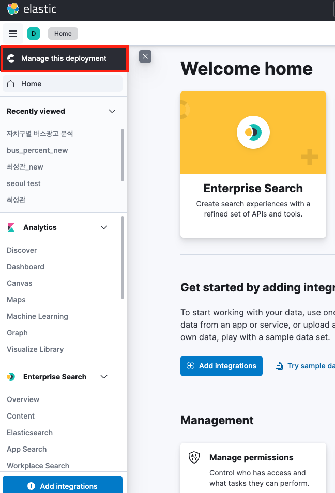This screenshot has width=335, height=493.
Task: Click Try sample data link
Action: (305, 366)
